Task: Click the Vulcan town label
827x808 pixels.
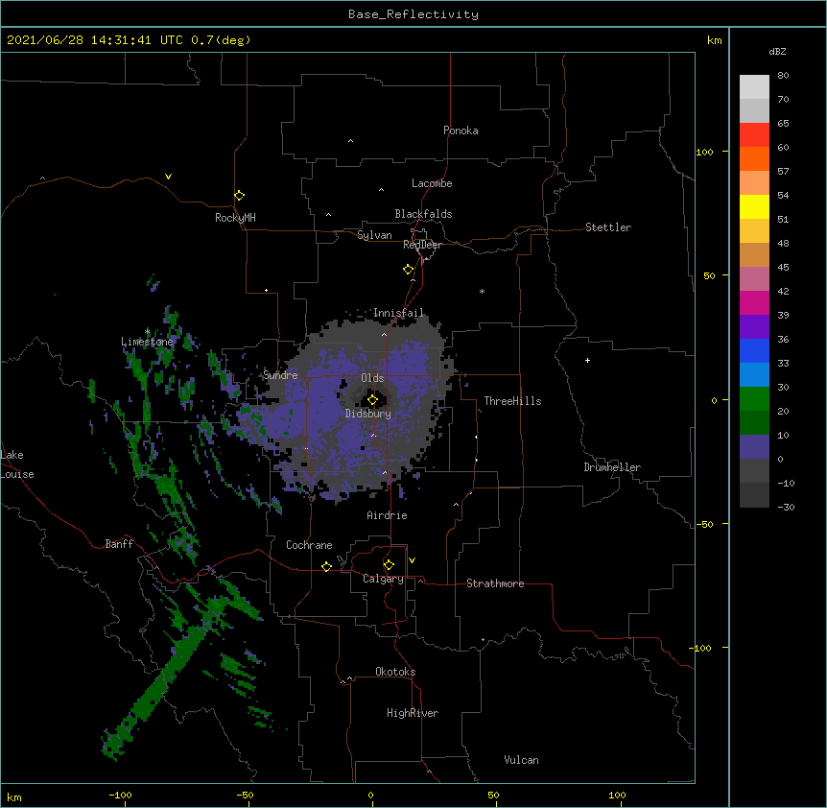Action: click(521, 760)
